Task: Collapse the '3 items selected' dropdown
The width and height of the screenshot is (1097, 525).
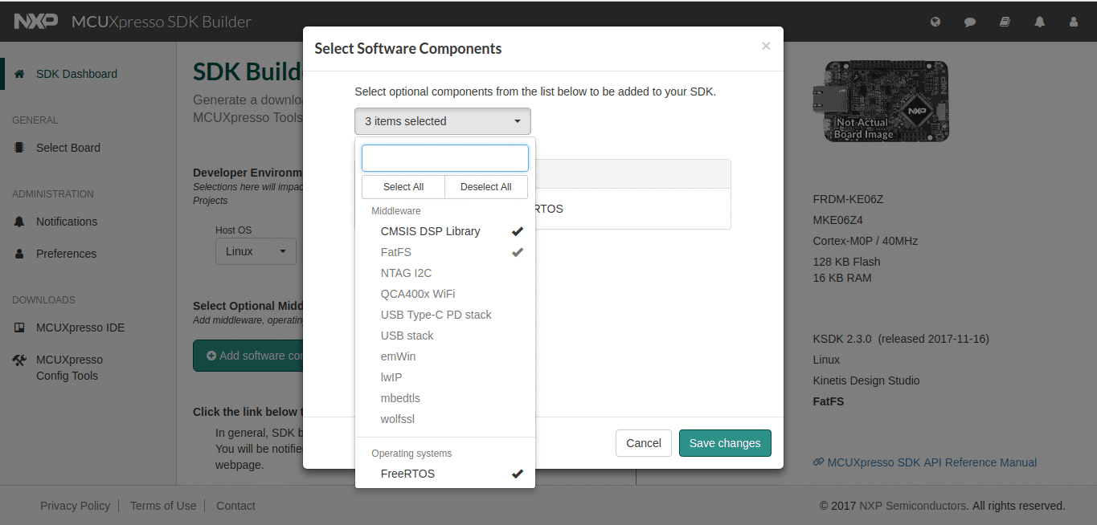Action: point(443,121)
